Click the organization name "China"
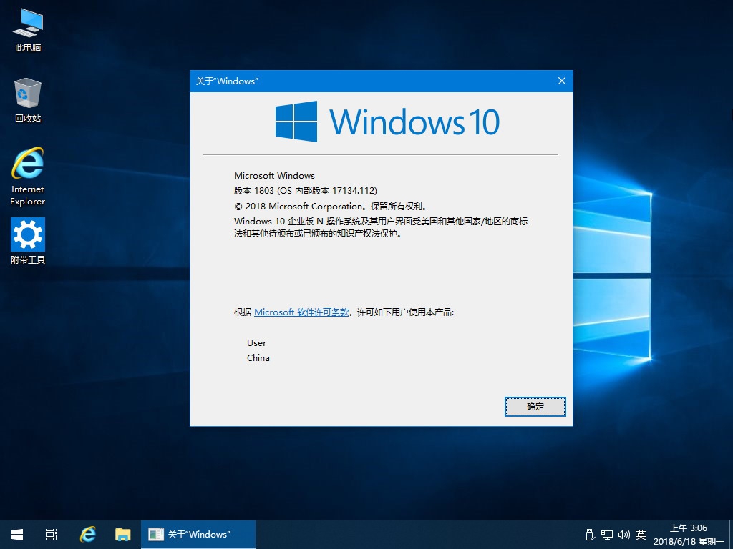Viewport: 733px width, 549px height. click(x=258, y=357)
